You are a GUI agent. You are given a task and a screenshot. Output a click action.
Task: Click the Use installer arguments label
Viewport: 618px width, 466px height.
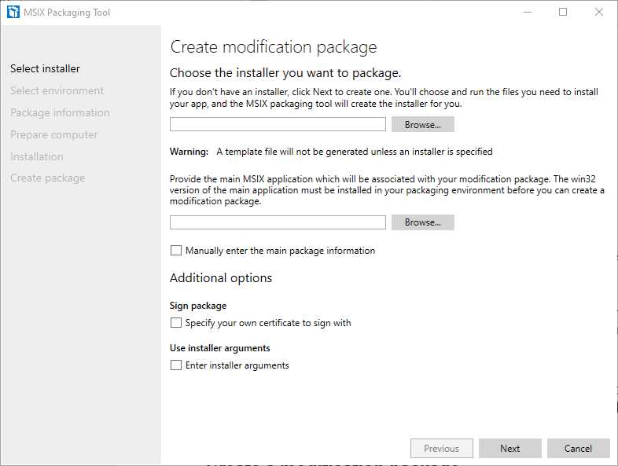point(220,348)
